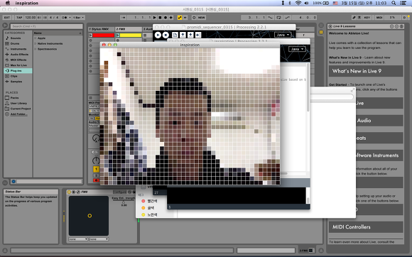Viewport: 412px width, 257px height.
Task: Expand the Spectrasonics folder
Action: 36,49
